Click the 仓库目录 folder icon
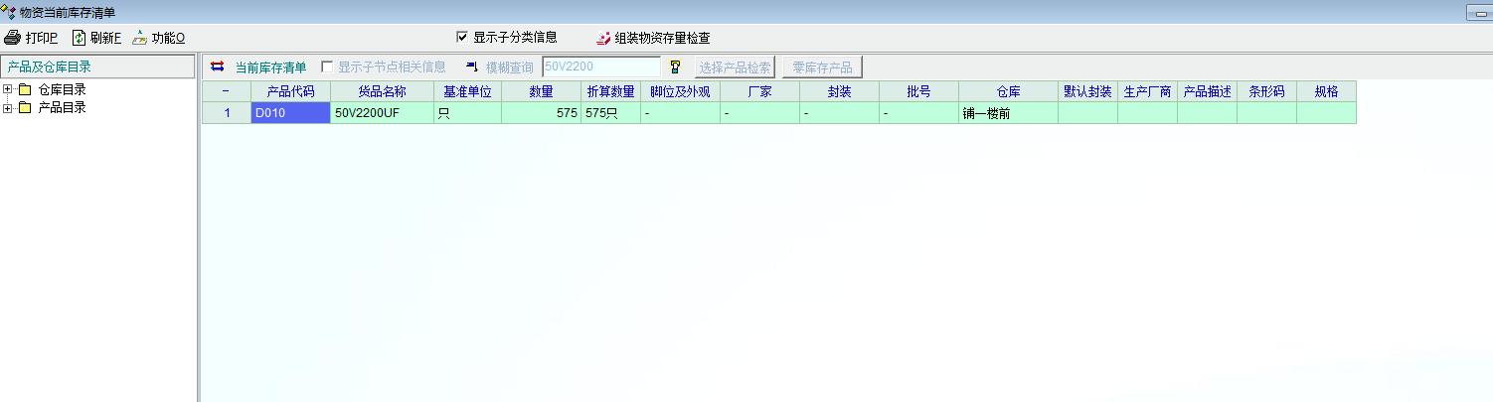 pos(25,90)
